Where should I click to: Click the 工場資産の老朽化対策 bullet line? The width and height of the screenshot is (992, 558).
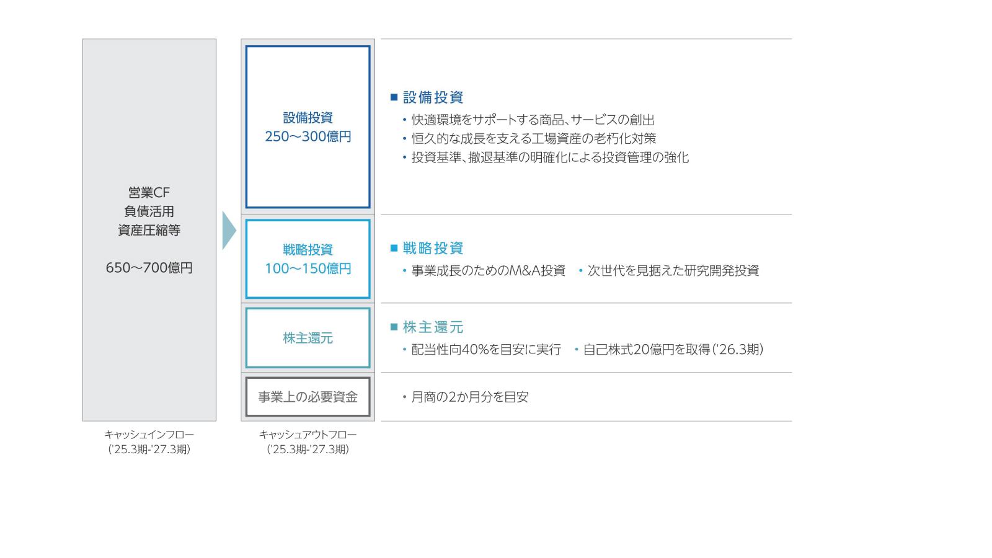pyautogui.click(x=533, y=138)
